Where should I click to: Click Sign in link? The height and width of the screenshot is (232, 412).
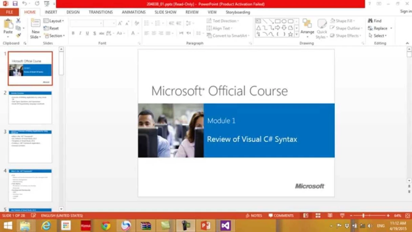(406, 12)
